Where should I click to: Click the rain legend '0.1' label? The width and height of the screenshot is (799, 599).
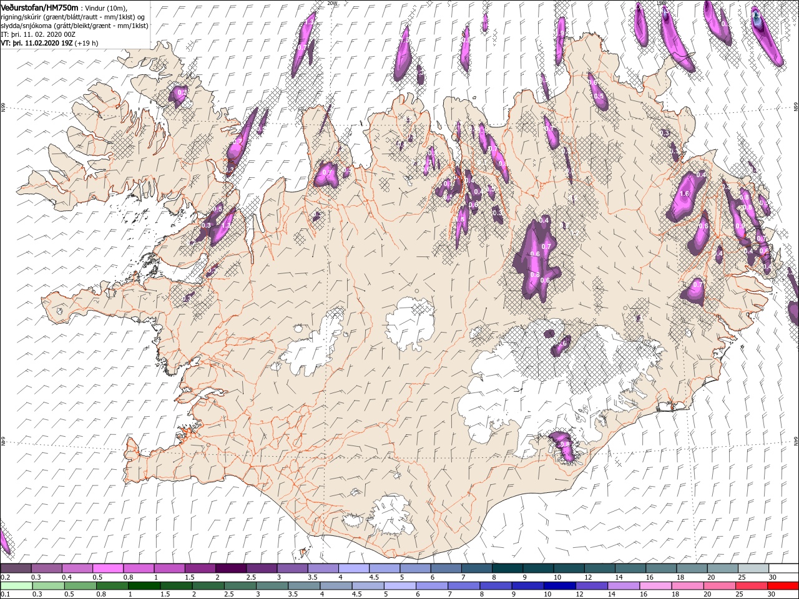pyautogui.click(x=4, y=595)
